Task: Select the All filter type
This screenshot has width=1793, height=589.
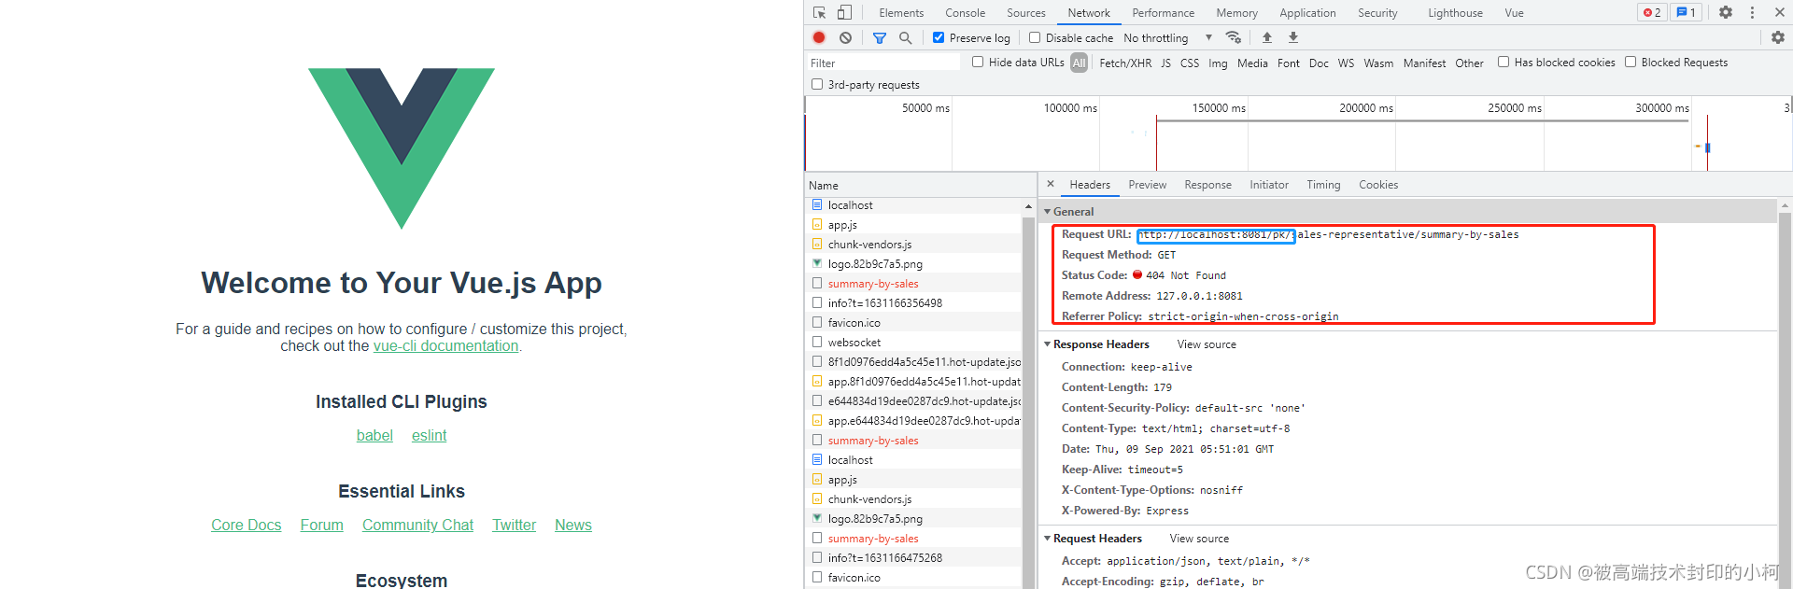Action: pyautogui.click(x=1079, y=63)
